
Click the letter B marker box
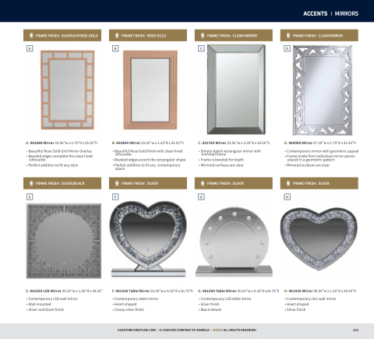click(115, 48)
